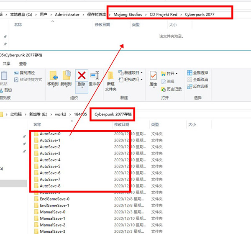251x234 pixels.
Task: Click the 历史记录 (history) icon
Action: coord(163,89)
